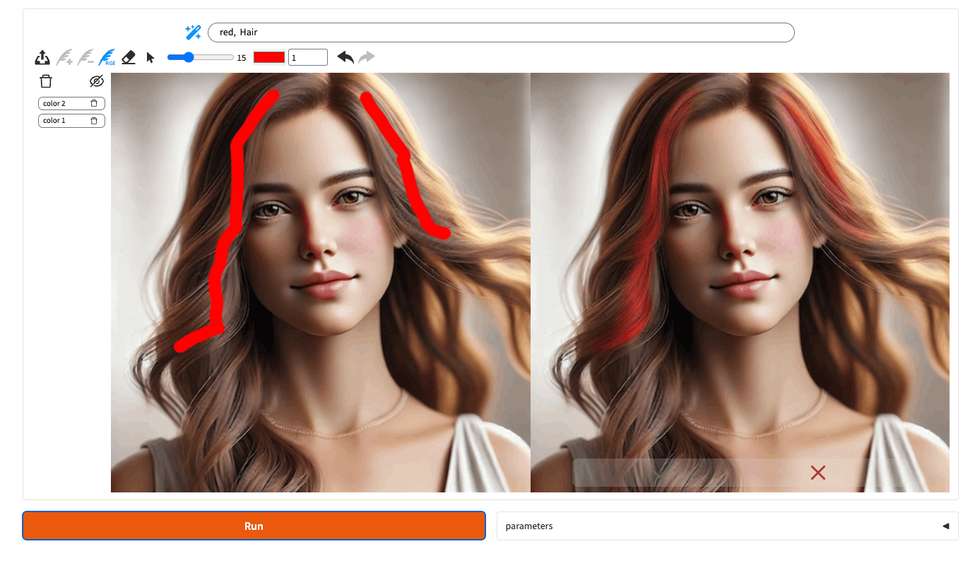This screenshot has width=975, height=568.
Task: Select the eraser tool
Action: pos(128,57)
